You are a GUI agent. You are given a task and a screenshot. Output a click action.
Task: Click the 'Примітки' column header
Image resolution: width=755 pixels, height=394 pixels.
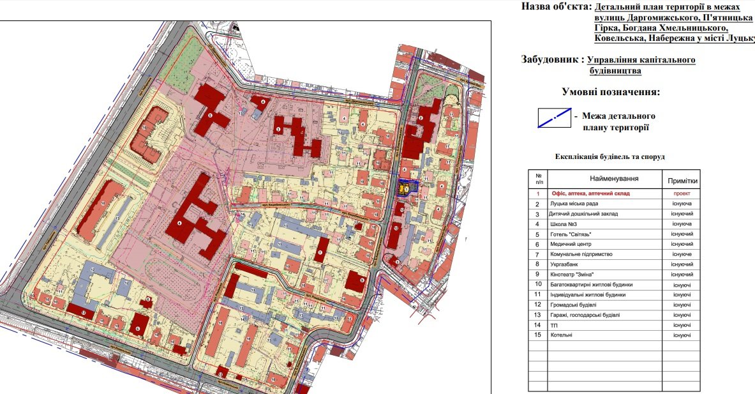682,181
